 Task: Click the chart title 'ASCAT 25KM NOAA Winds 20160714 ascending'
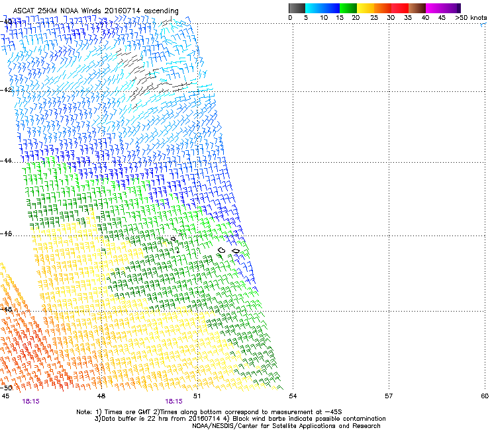coord(95,11)
